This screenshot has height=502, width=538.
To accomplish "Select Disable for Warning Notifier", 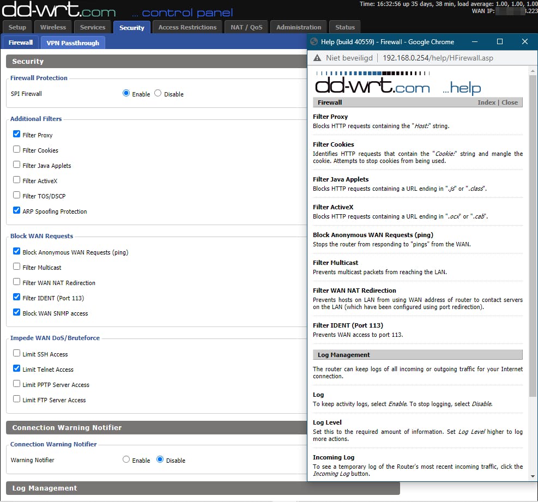I will point(160,459).
